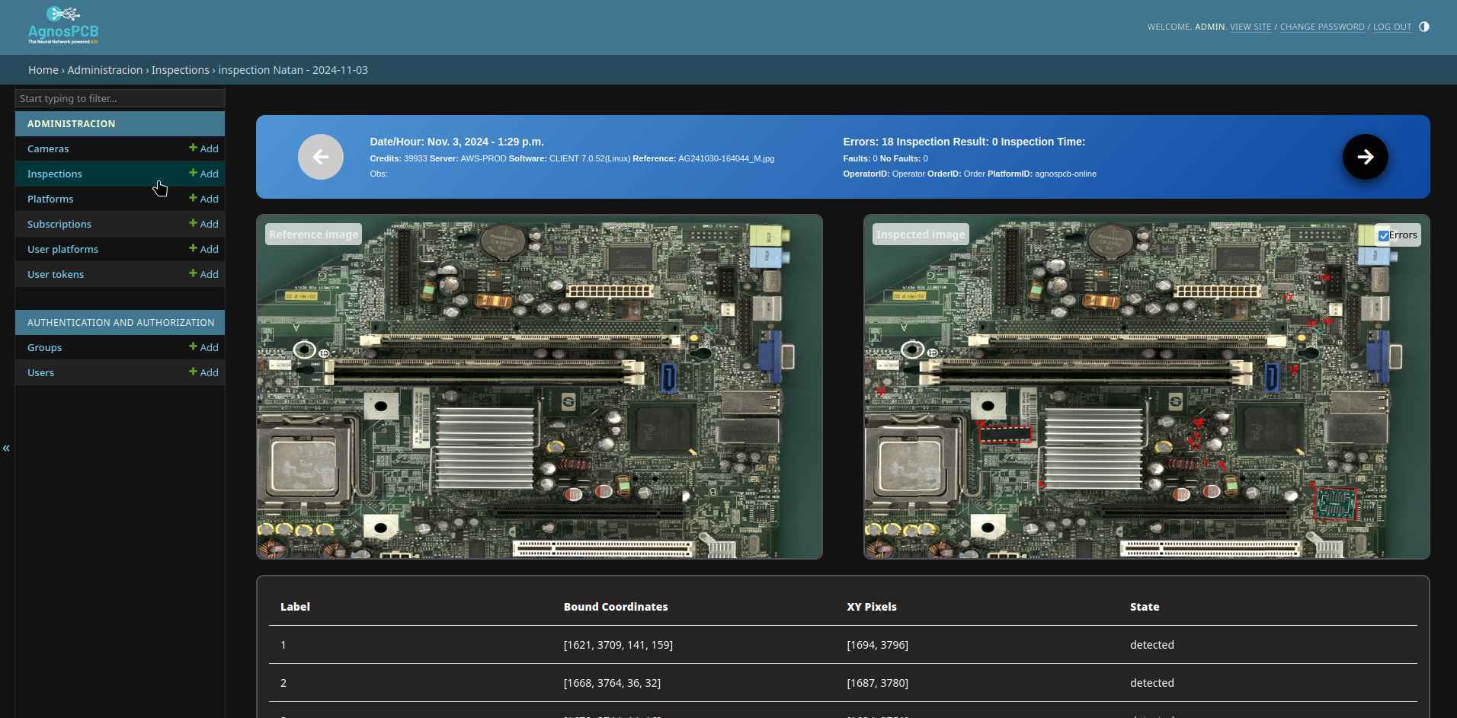Viewport: 1457px width, 718px height.
Task: Focus the sidebar filter text field
Action: [x=120, y=98]
